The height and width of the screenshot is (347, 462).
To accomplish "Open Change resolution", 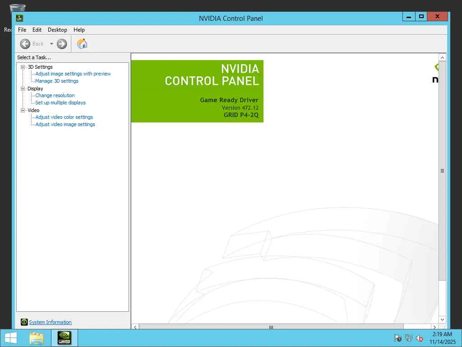I will click(55, 95).
